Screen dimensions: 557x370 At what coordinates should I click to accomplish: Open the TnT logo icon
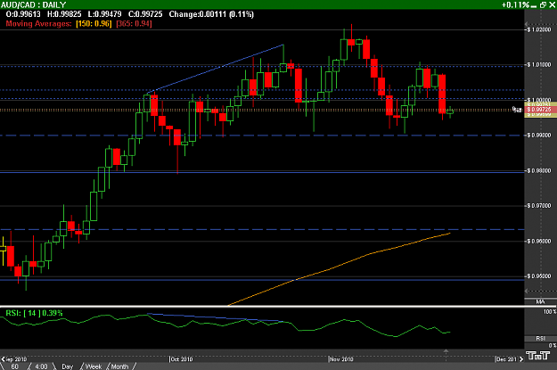538,356
